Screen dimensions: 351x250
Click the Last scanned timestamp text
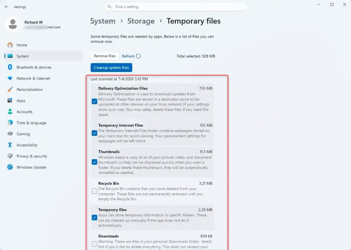[x=119, y=79]
